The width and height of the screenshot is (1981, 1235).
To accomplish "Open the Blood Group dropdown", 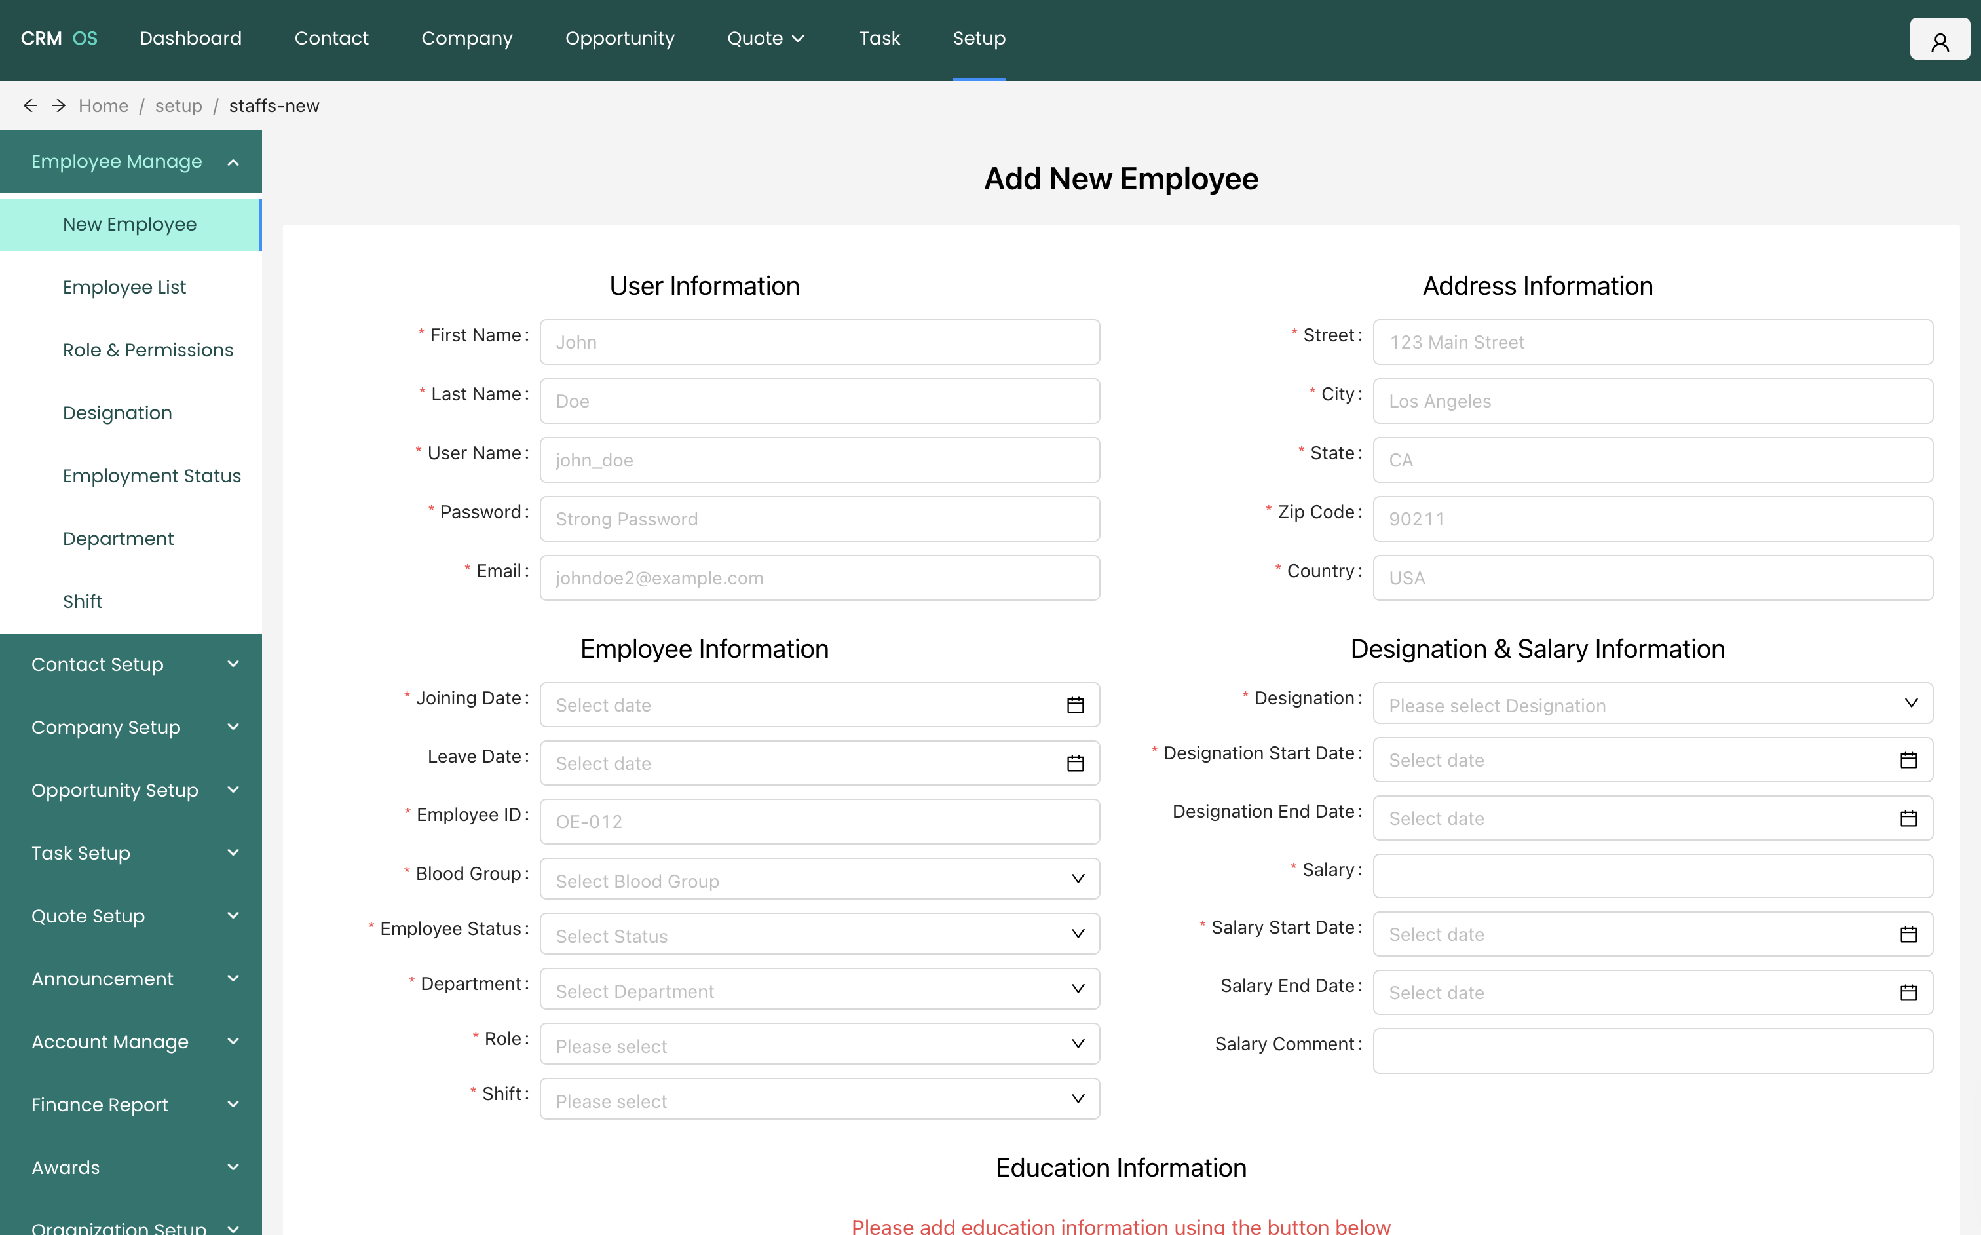I will coord(819,881).
